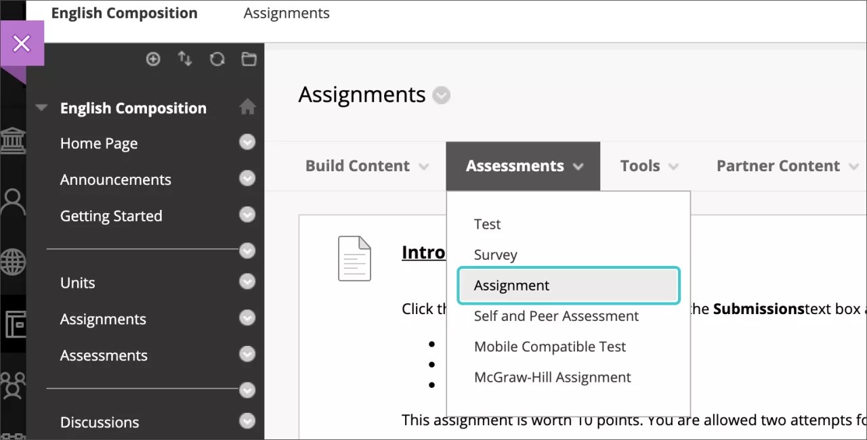Open the institution page icon
Viewport: 867px width, 440px height.
pyautogui.click(x=14, y=140)
